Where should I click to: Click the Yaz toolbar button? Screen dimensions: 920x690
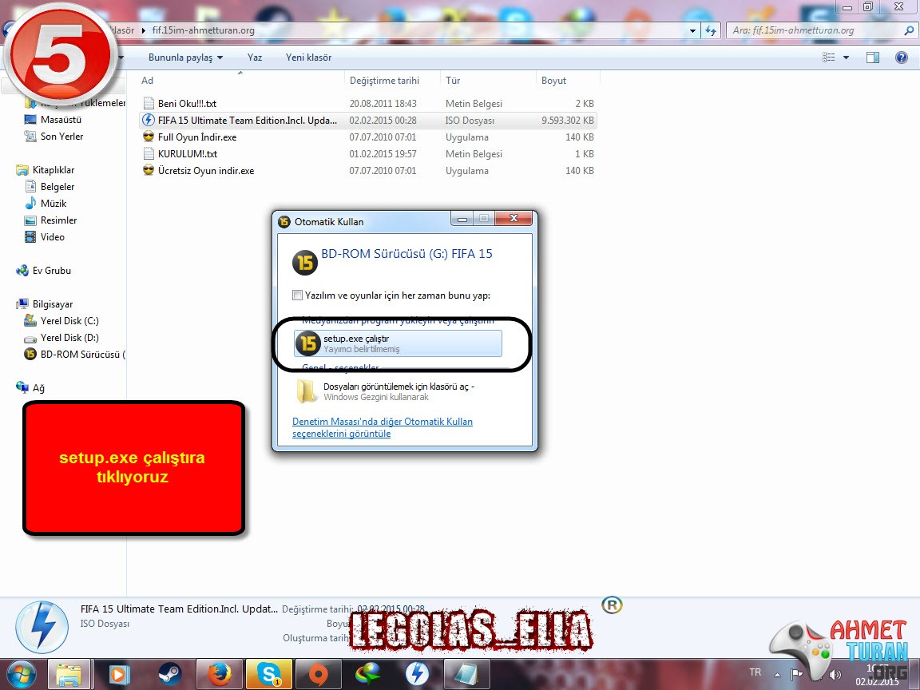(x=255, y=57)
